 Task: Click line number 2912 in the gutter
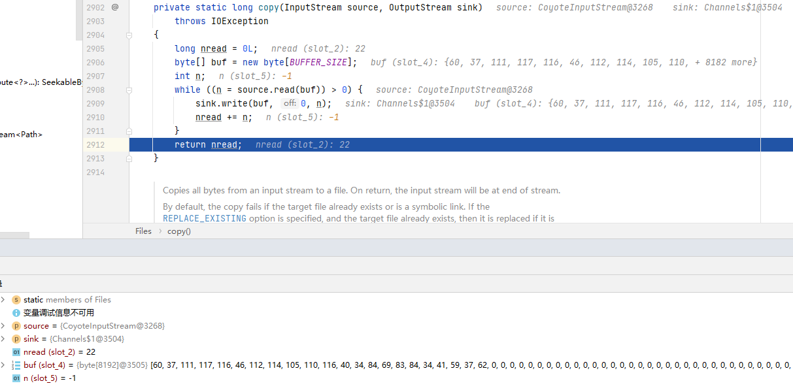(95, 144)
